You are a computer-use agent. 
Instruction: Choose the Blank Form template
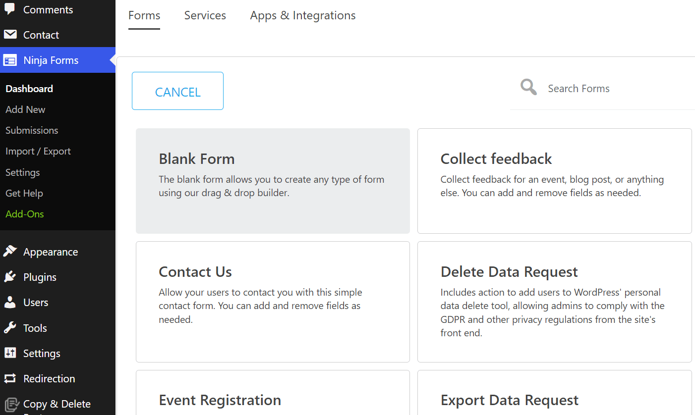coord(273,181)
